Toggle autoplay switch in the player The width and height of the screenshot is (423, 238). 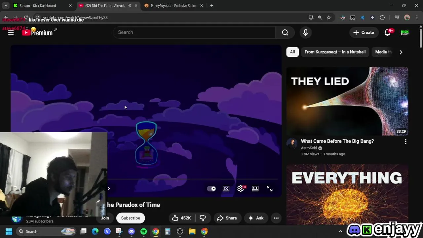(x=211, y=188)
